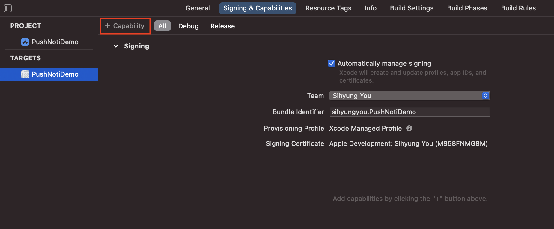Open the Info tab

click(x=371, y=8)
